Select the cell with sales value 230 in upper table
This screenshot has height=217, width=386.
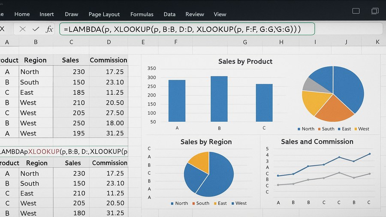(x=71, y=72)
